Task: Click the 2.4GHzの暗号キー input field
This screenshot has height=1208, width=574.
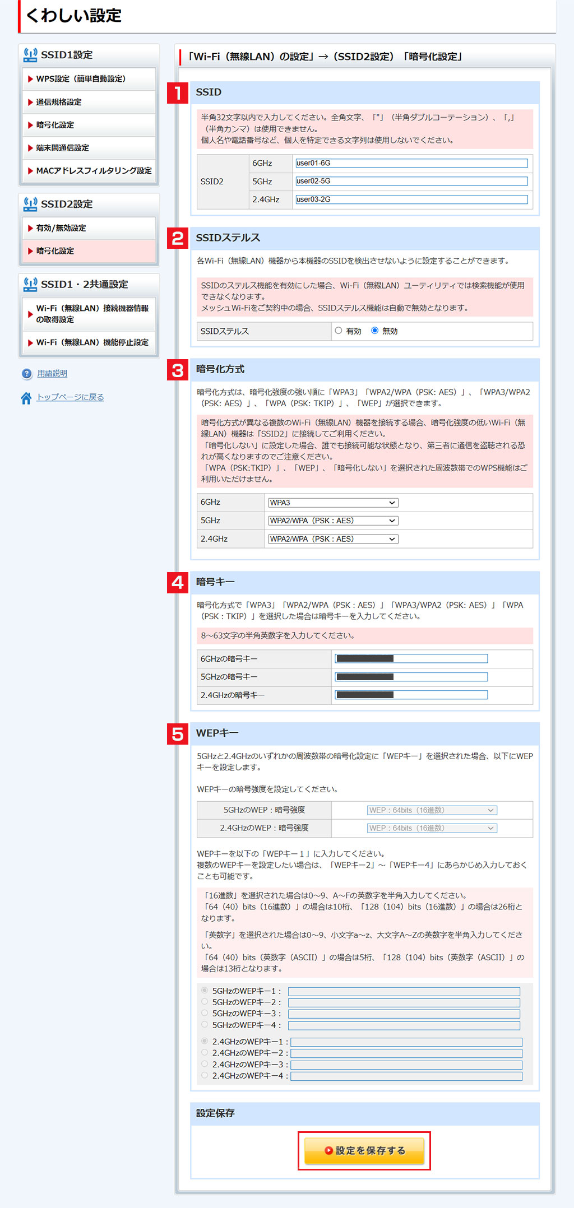Action: (x=411, y=695)
